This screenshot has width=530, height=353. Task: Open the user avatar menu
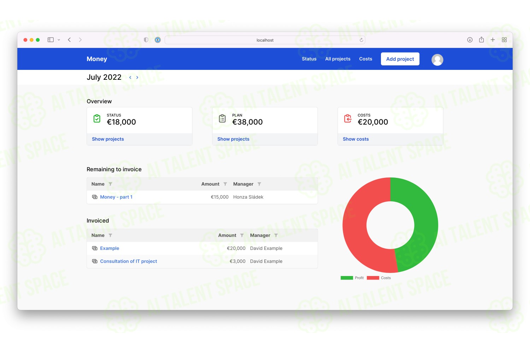coord(437,60)
